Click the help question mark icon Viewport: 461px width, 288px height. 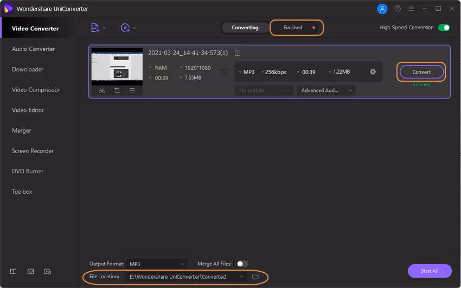[398, 9]
